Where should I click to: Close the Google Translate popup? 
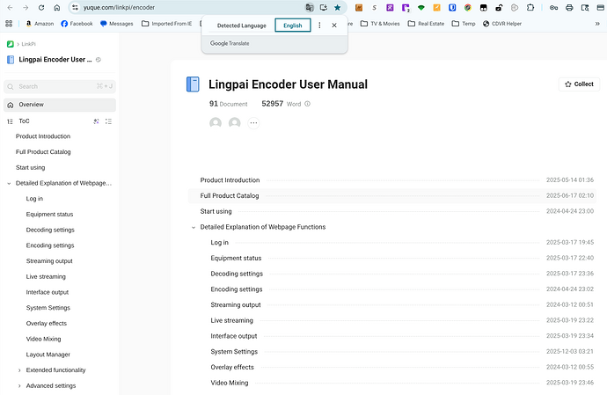click(x=334, y=26)
